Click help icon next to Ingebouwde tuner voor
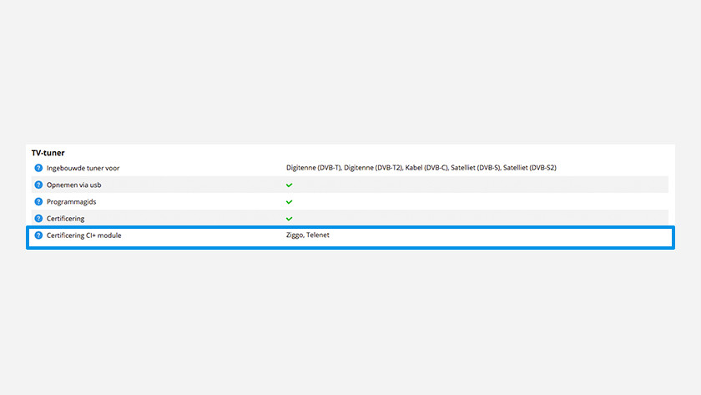The image size is (701, 395). coord(38,168)
